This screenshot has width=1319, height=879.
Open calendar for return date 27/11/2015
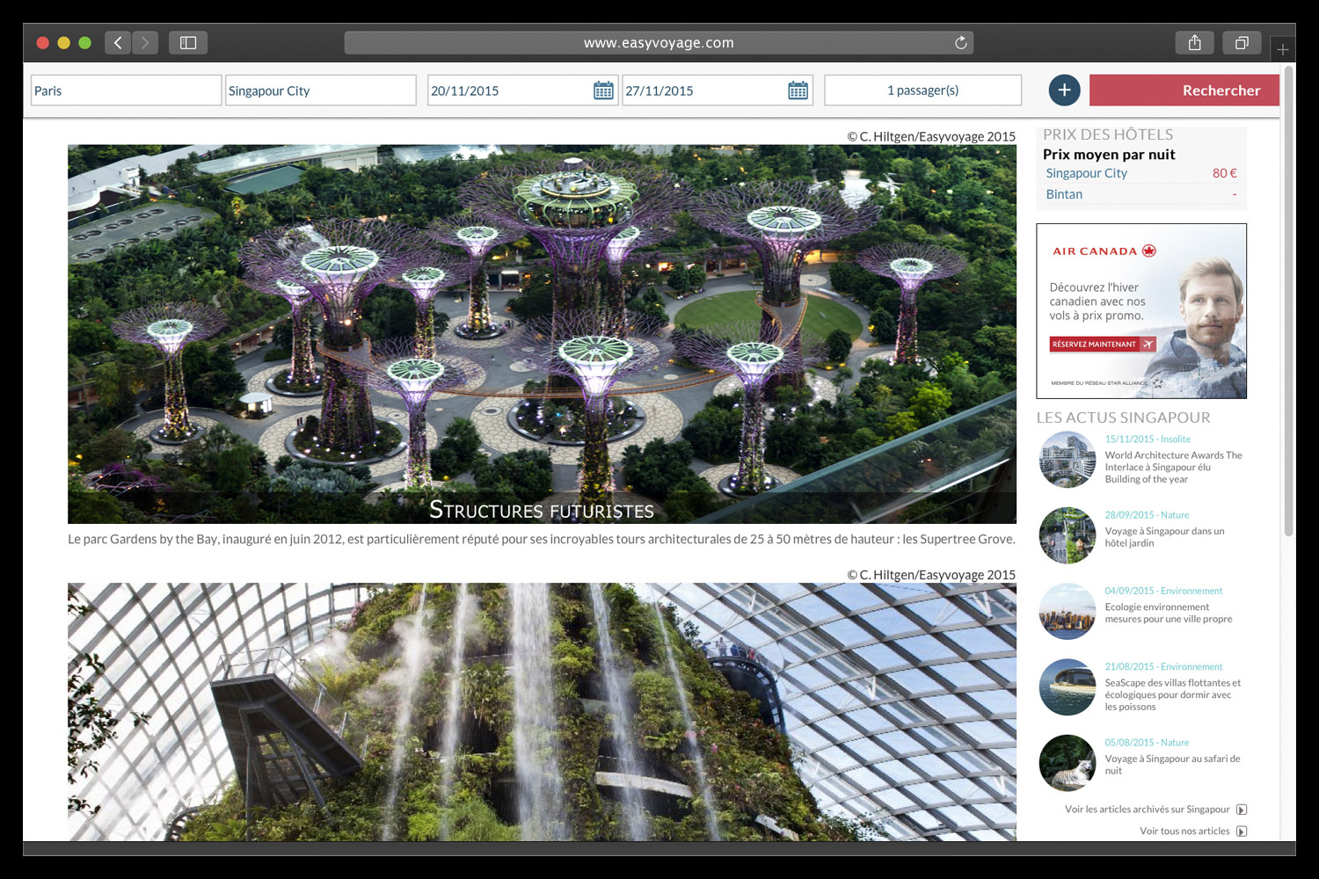(798, 91)
